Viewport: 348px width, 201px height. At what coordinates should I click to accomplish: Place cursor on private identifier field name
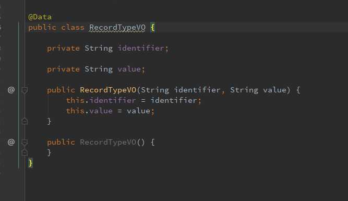point(141,48)
